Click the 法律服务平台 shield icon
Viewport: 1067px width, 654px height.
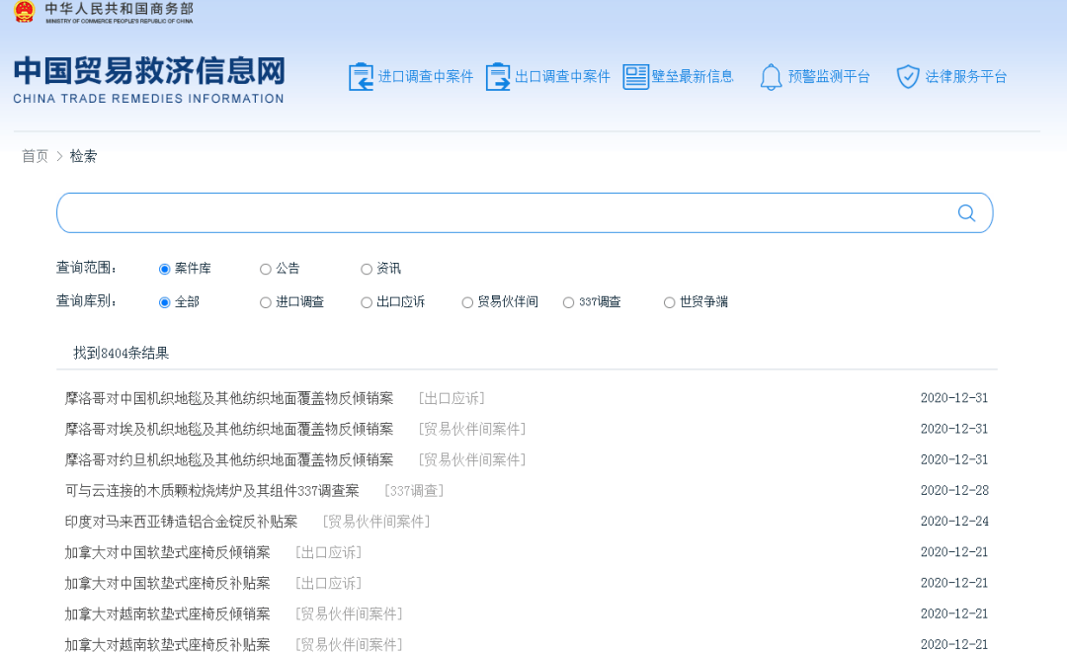(906, 75)
